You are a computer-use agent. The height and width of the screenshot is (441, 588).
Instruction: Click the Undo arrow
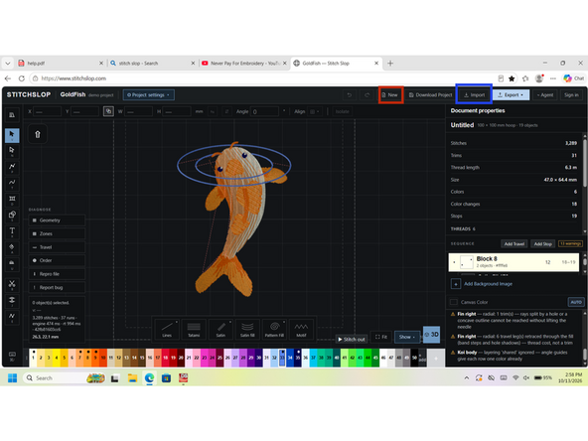(350, 95)
